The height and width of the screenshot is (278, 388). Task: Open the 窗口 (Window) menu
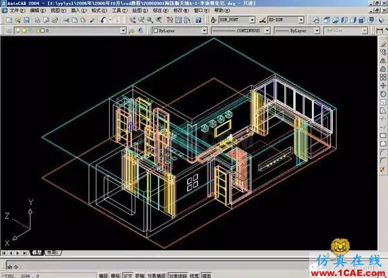click(x=201, y=10)
